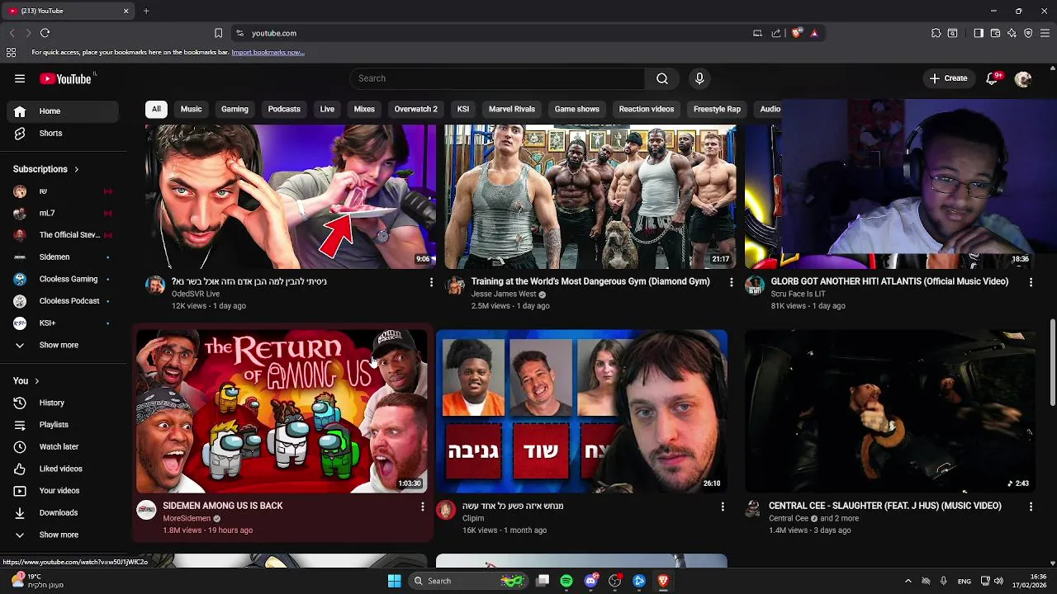Open YouTube notifications bell

[x=993, y=78]
